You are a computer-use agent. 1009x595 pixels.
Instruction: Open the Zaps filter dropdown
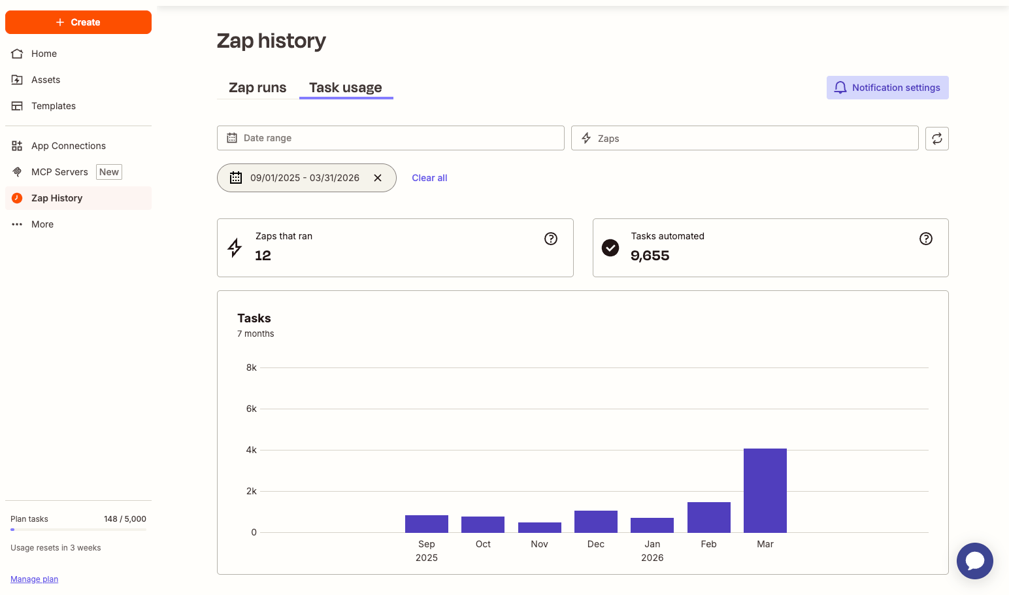[x=744, y=138]
